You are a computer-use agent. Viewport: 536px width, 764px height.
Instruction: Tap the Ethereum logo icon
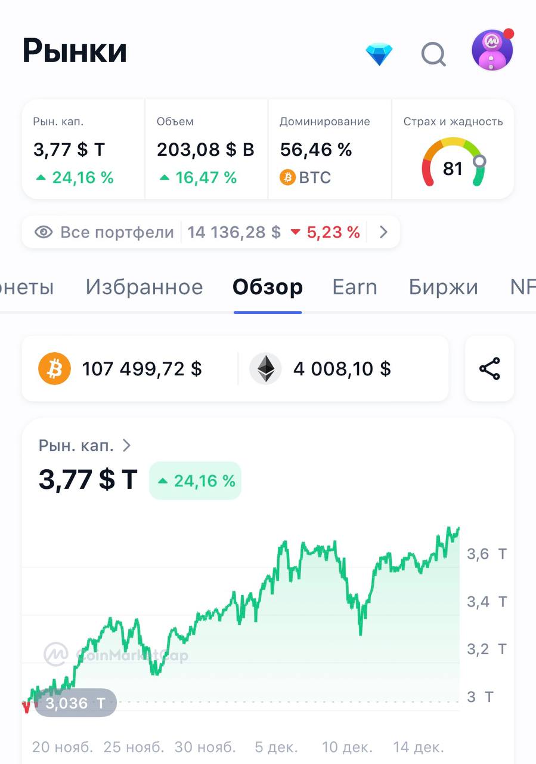(265, 368)
